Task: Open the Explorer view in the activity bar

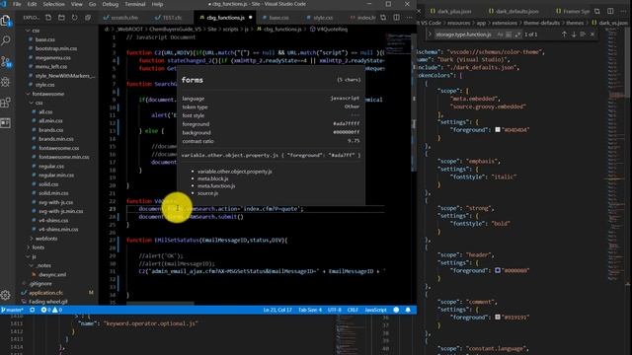Action: [6, 20]
